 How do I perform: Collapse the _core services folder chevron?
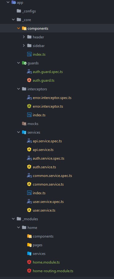pyautogui.click(x=19, y=132)
